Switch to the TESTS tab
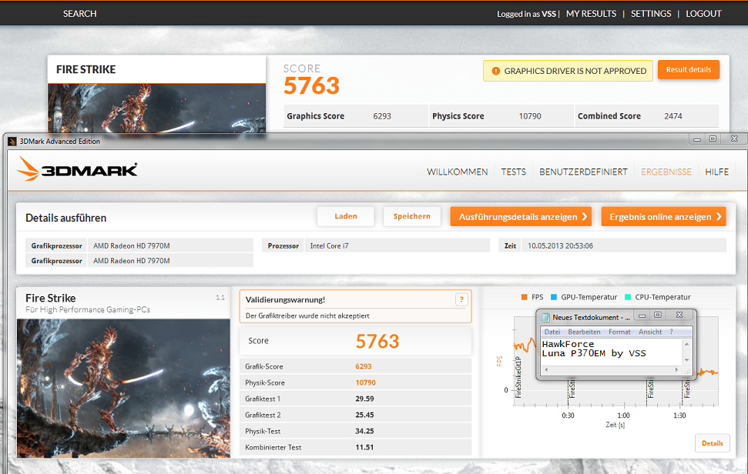Screen dimensions: 748x474 click(x=513, y=172)
